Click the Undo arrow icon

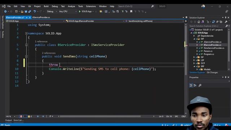(x=35, y=12)
